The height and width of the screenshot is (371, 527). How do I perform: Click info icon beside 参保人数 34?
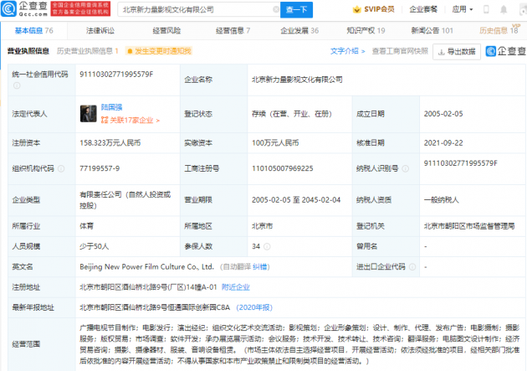point(267,246)
